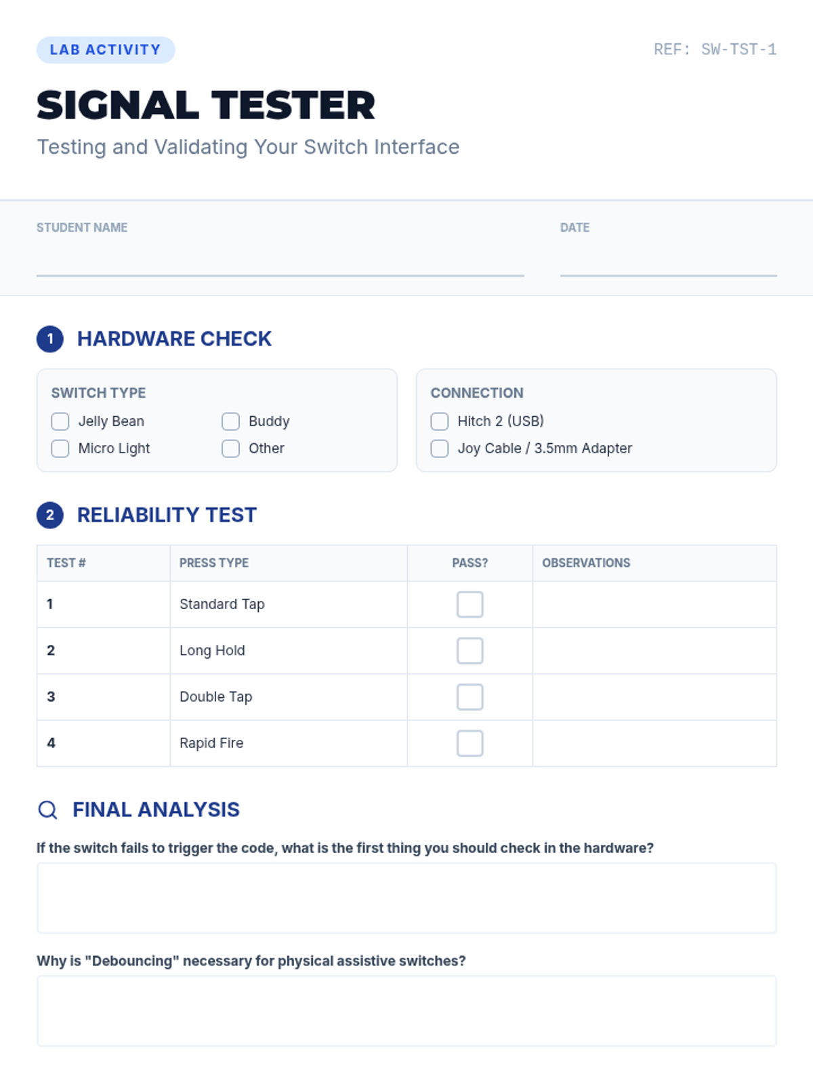Mark Rapid Fire test as passed

pyautogui.click(x=470, y=743)
